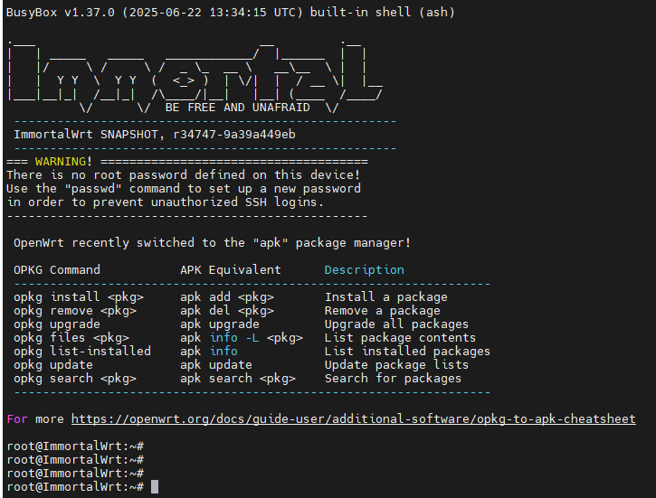Viewport: 656px width, 498px height.
Task: Click the word "passwd" in the warning
Action: coord(93,188)
